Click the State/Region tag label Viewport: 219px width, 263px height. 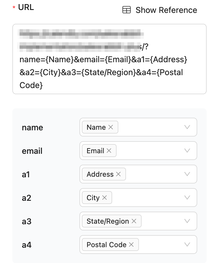tap(107, 221)
